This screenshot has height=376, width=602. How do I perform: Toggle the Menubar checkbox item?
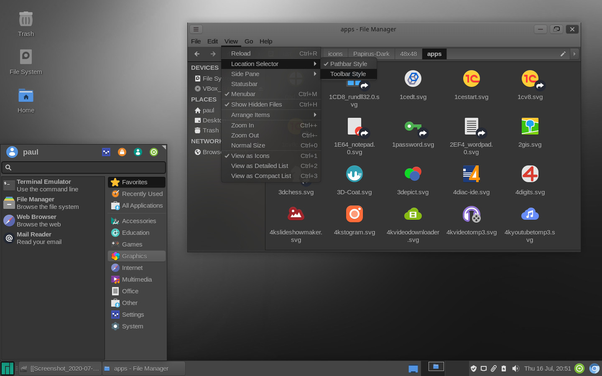click(x=271, y=94)
